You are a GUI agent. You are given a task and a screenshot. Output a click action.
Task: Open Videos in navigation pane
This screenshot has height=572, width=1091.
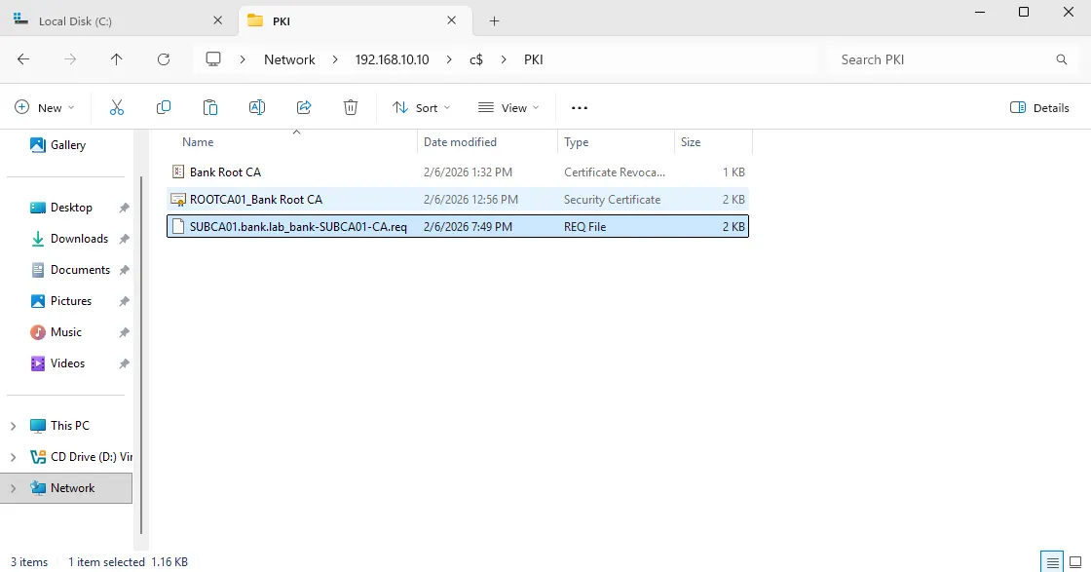(x=67, y=363)
